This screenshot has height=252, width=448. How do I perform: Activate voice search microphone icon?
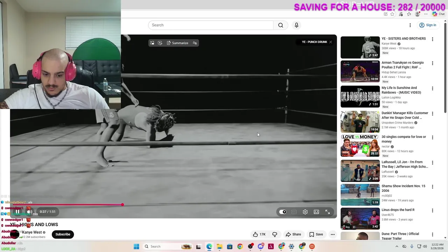coord(296,25)
